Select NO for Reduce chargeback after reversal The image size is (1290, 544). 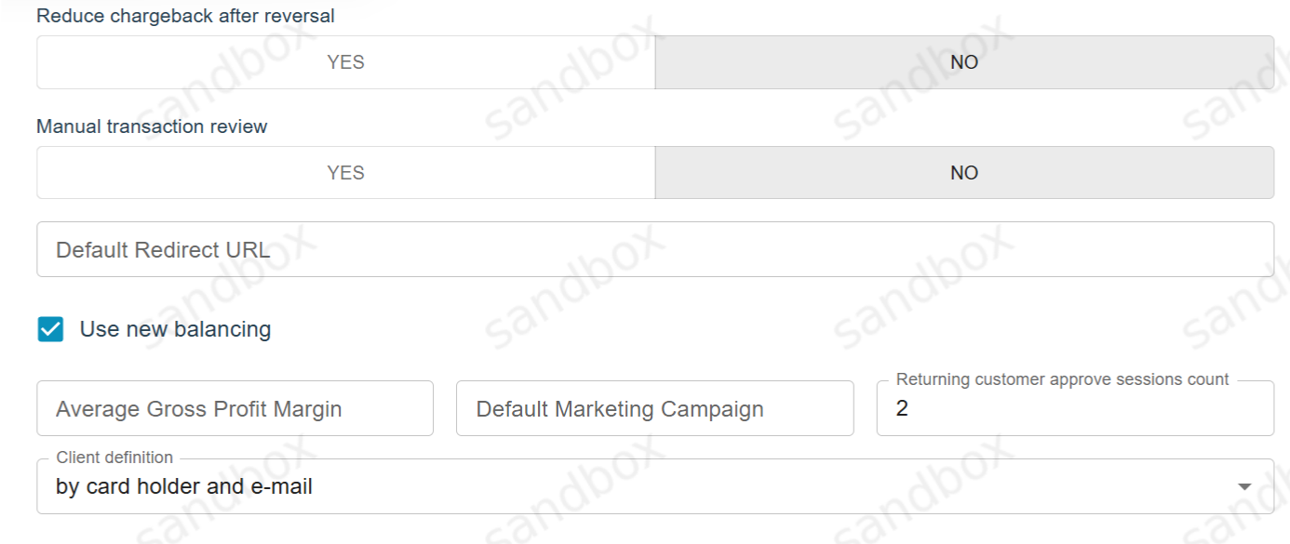964,63
